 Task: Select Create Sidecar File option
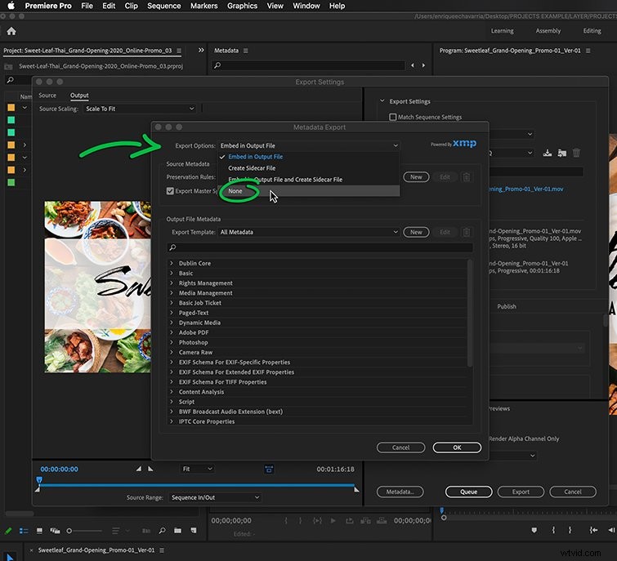point(309,168)
